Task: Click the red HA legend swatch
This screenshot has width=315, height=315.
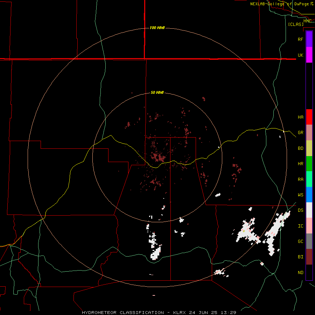Action: (x=309, y=117)
